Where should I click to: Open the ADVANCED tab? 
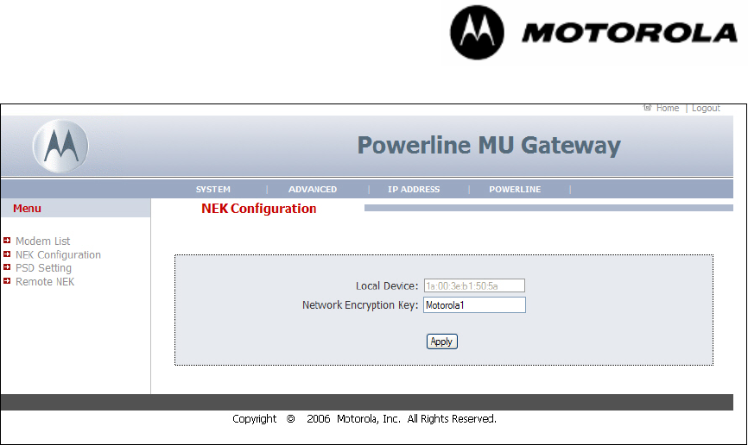point(313,189)
